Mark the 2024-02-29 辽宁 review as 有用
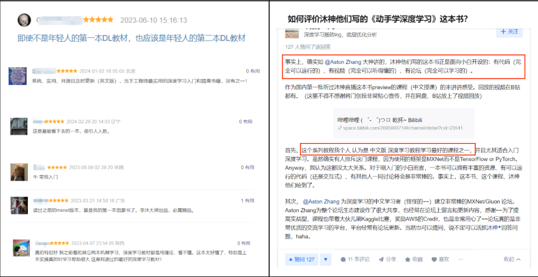 coord(246,122)
